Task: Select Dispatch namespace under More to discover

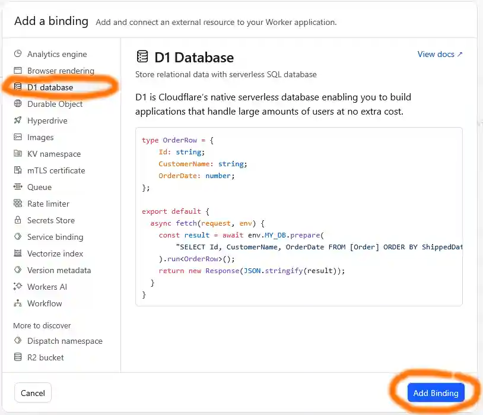Action: [x=65, y=341]
